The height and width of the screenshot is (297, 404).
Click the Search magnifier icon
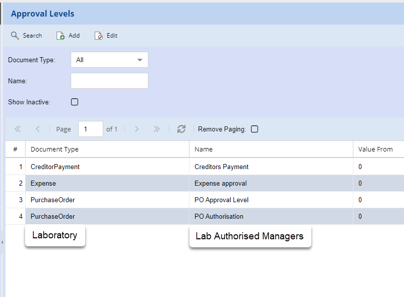click(15, 36)
